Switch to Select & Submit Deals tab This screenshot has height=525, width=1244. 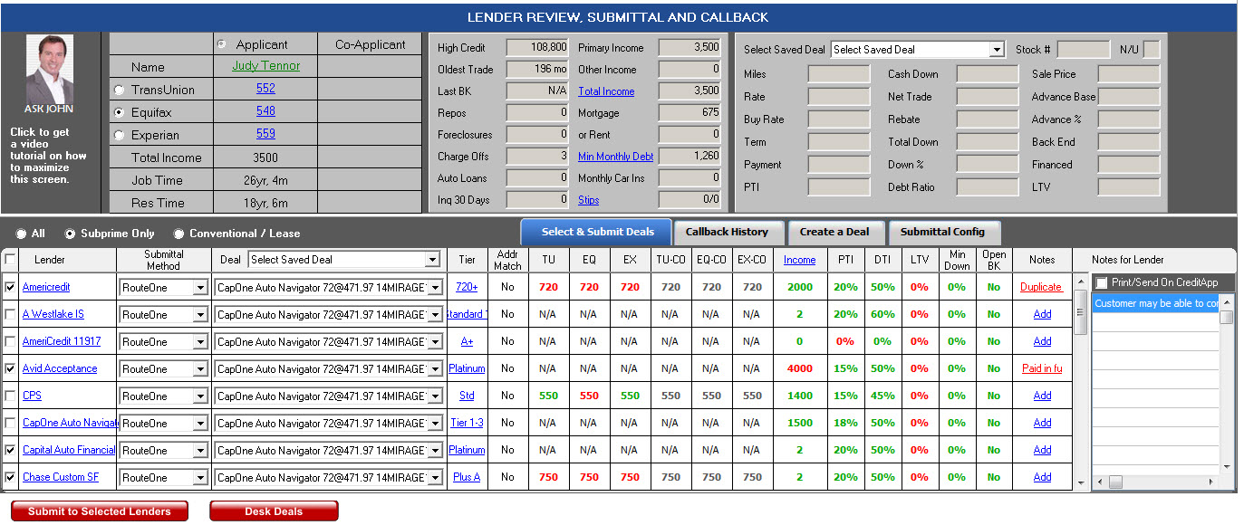pos(596,232)
